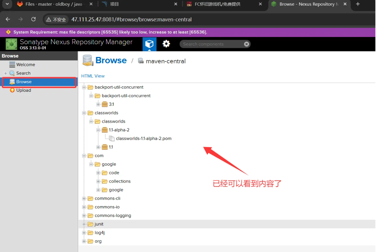Select the google folder under com
This screenshot has height=252, width=376.
(x=108, y=164)
